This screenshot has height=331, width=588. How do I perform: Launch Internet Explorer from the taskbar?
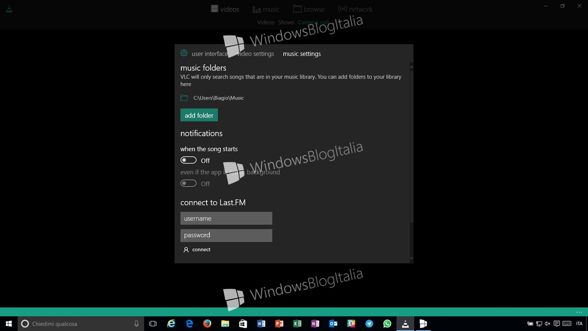(171, 324)
